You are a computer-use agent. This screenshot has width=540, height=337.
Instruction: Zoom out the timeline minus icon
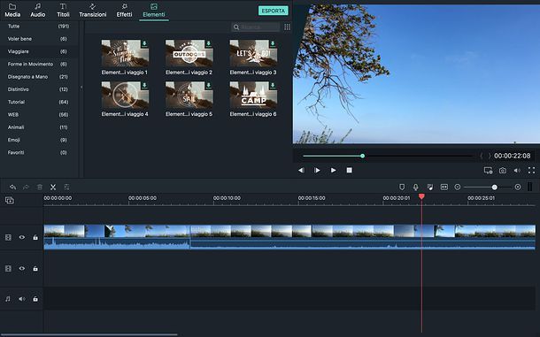tap(458, 187)
